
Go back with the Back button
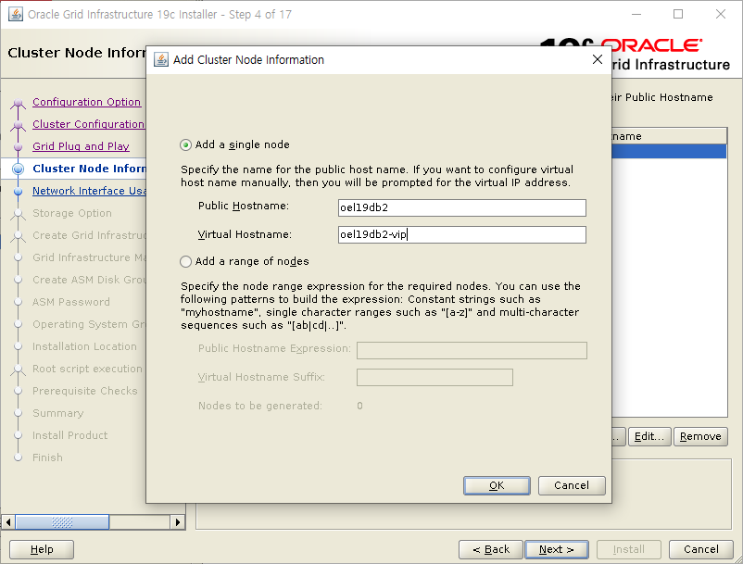tap(491, 549)
